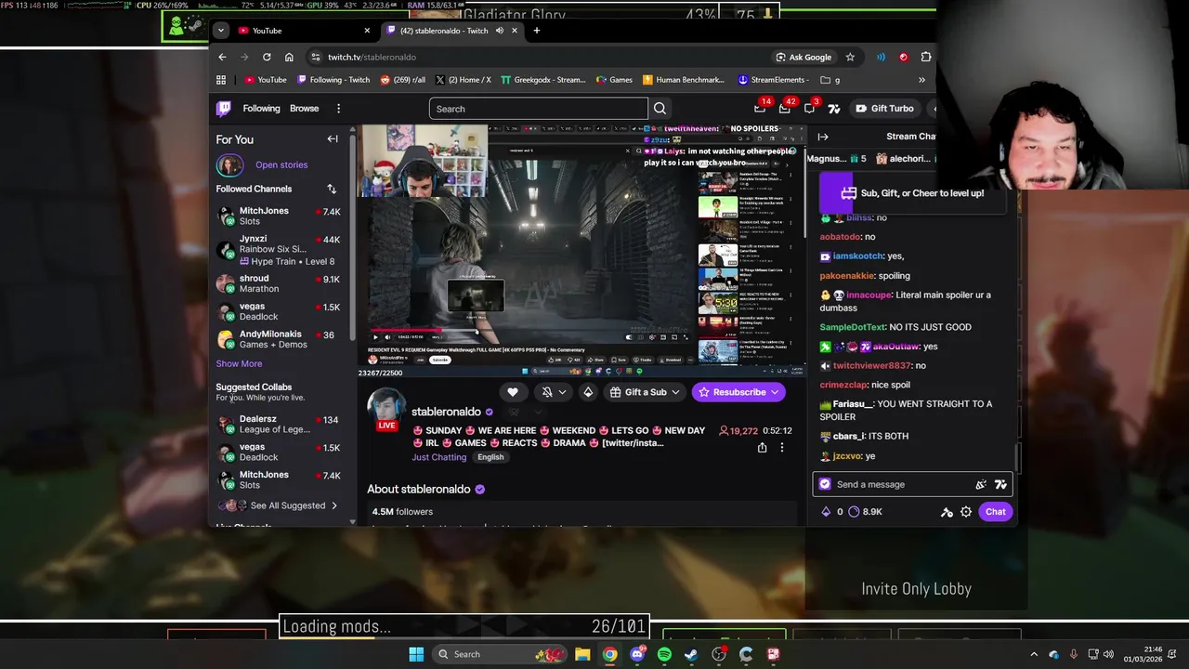
Task: Collapse the Stream Chat panel arrow
Action: click(x=823, y=137)
